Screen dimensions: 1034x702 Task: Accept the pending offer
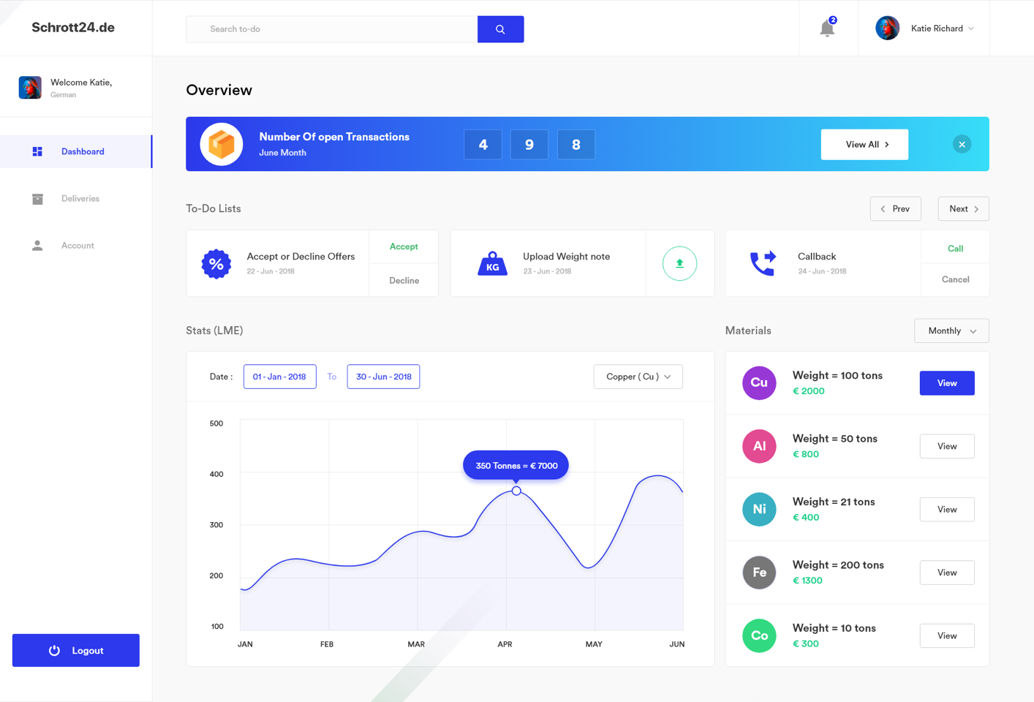click(x=404, y=247)
